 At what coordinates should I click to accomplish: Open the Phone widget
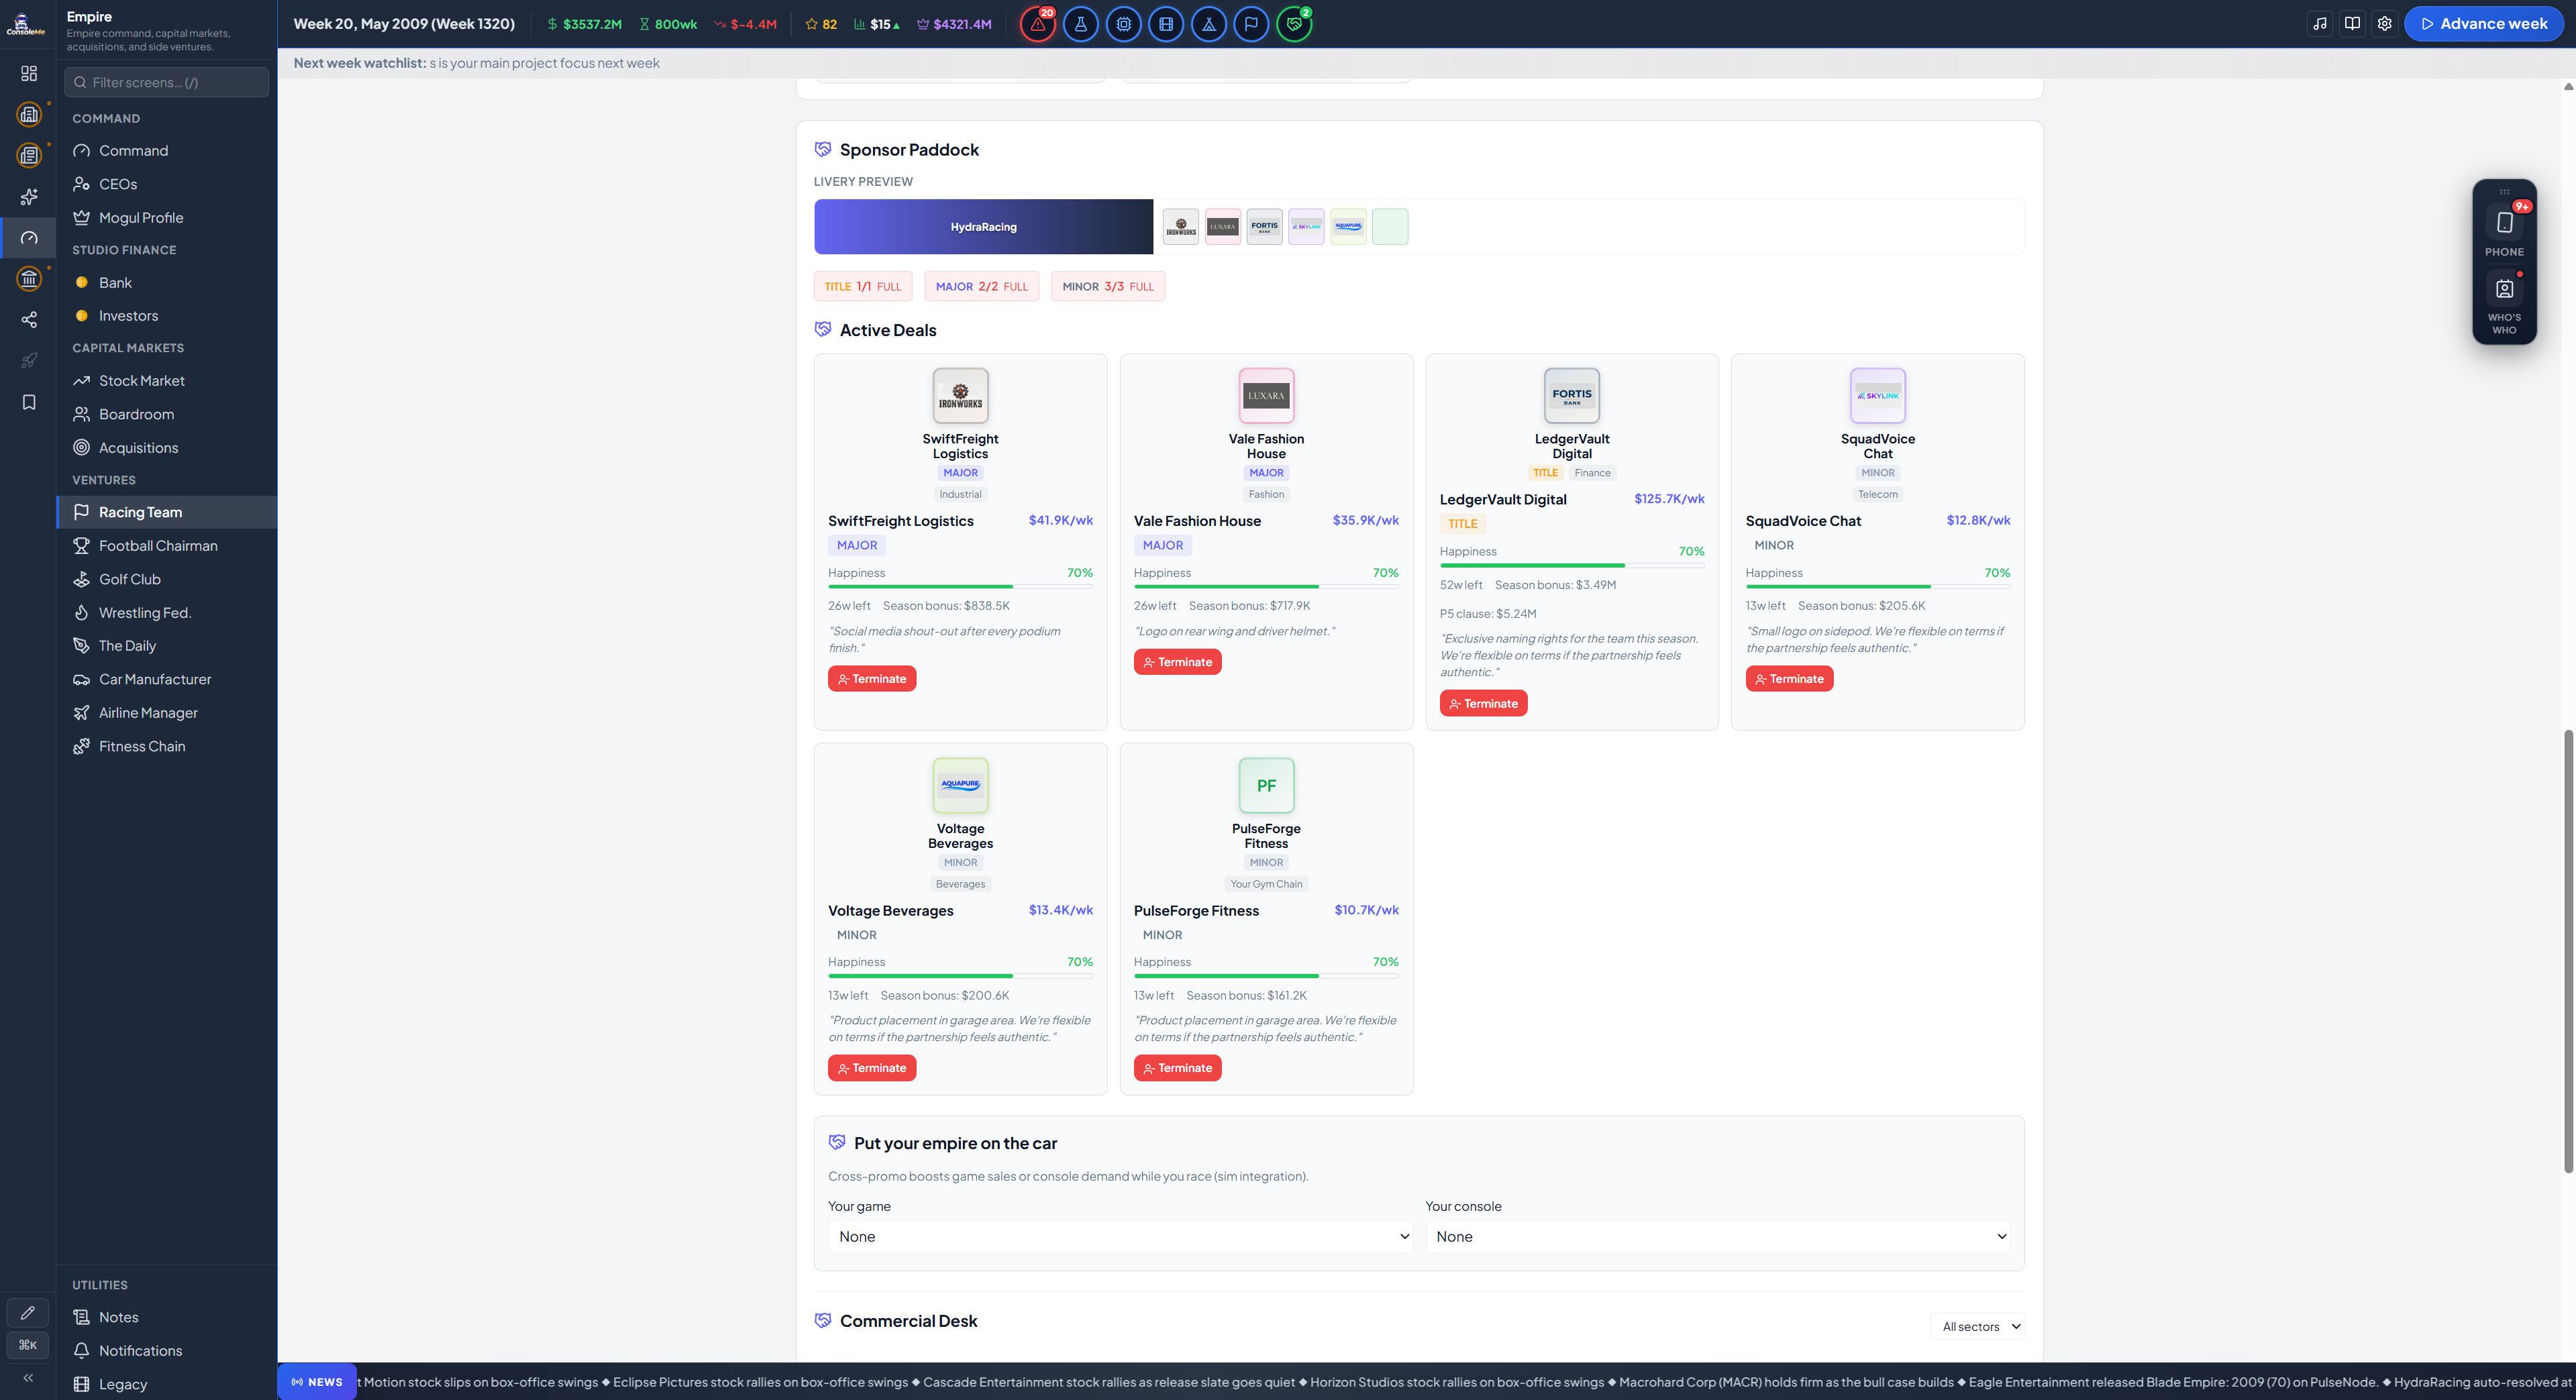pyautogui.click(x=2504, y=230)
